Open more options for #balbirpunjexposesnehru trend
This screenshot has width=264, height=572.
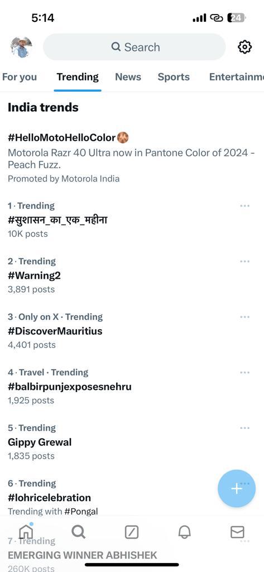(244, 373)
